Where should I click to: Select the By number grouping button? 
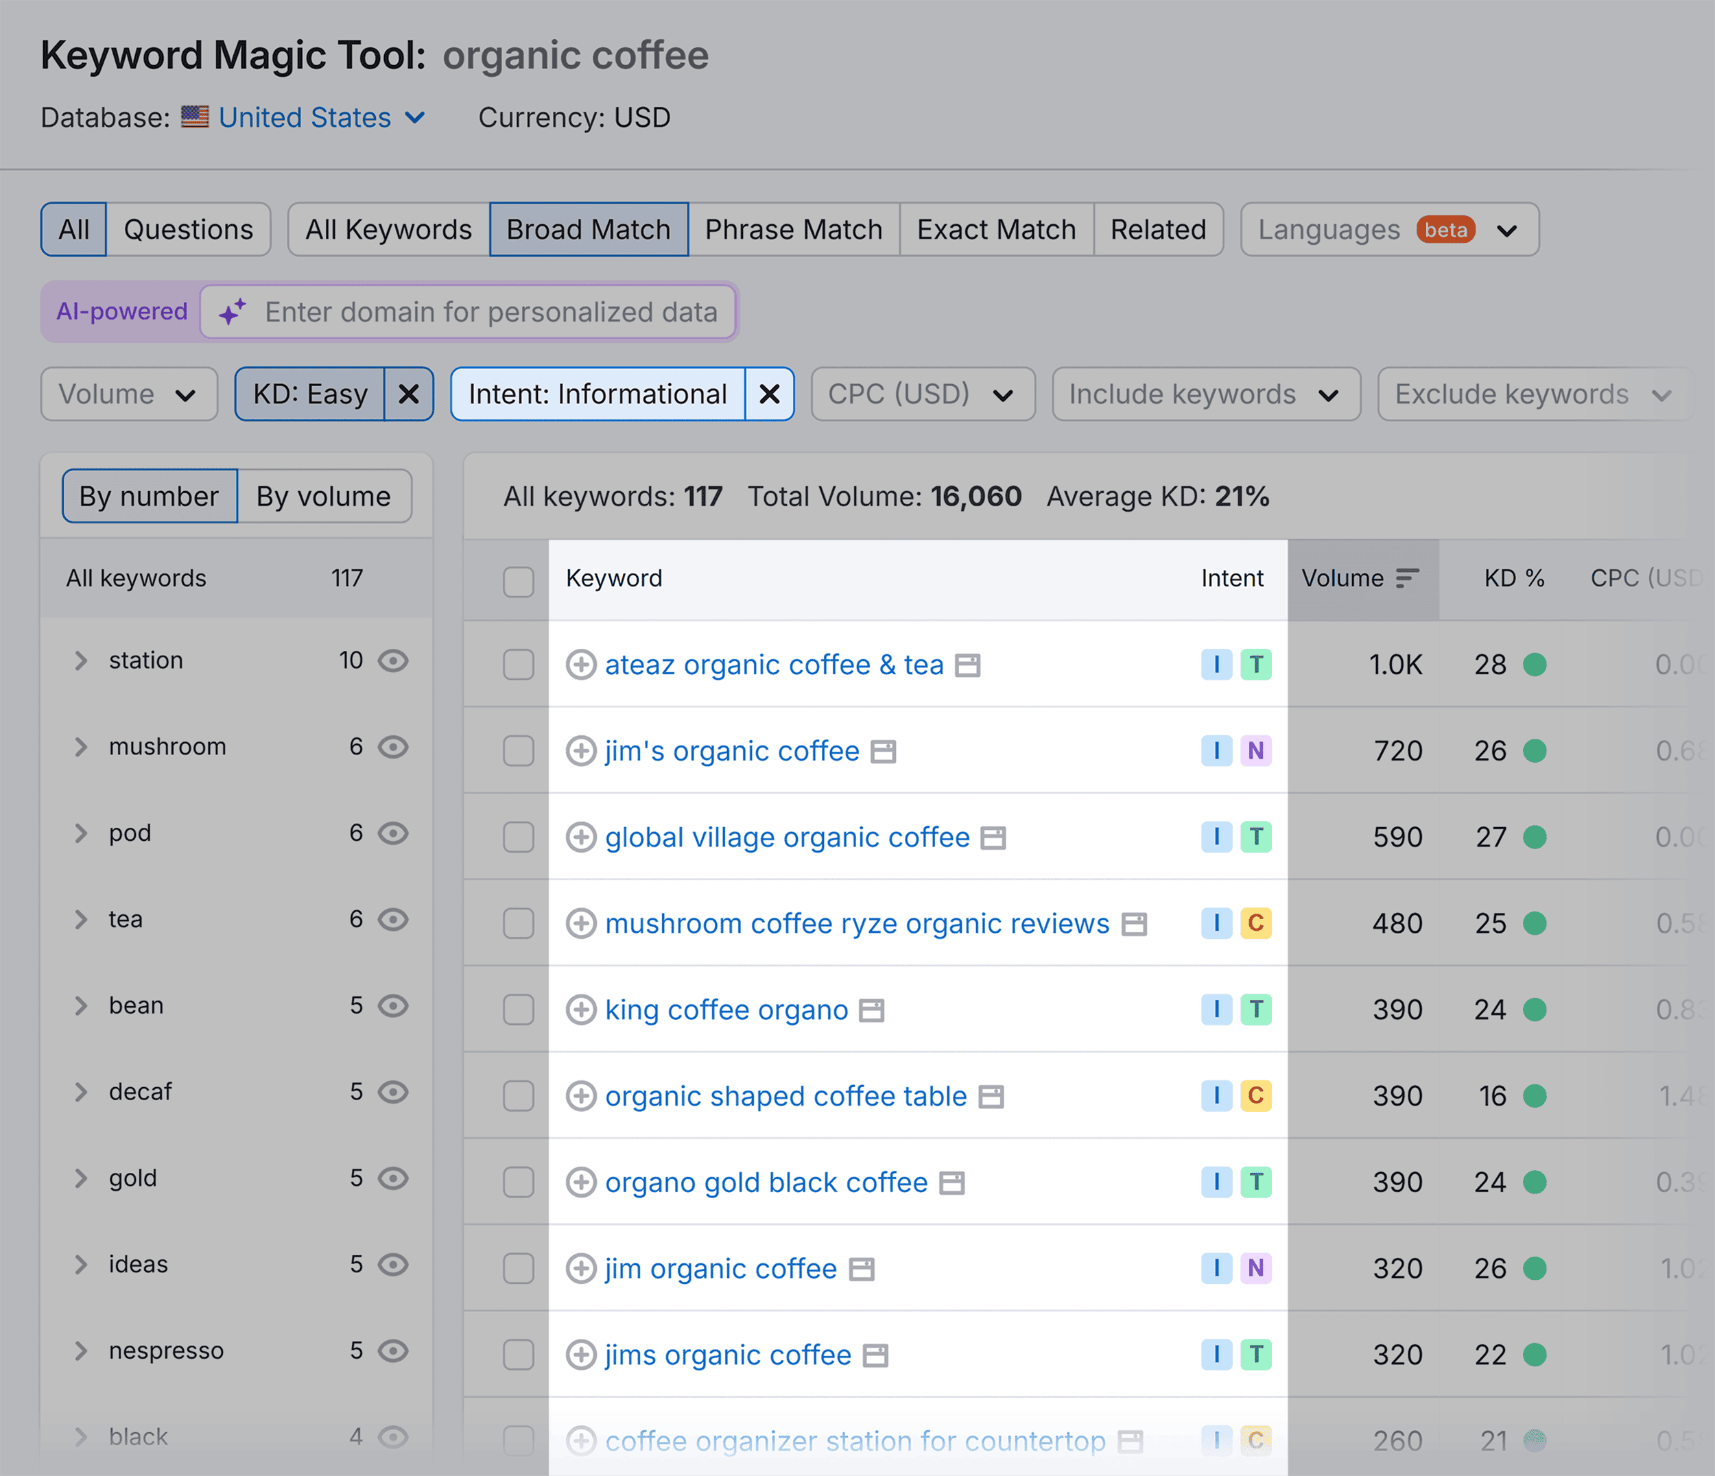pos(150,496)
